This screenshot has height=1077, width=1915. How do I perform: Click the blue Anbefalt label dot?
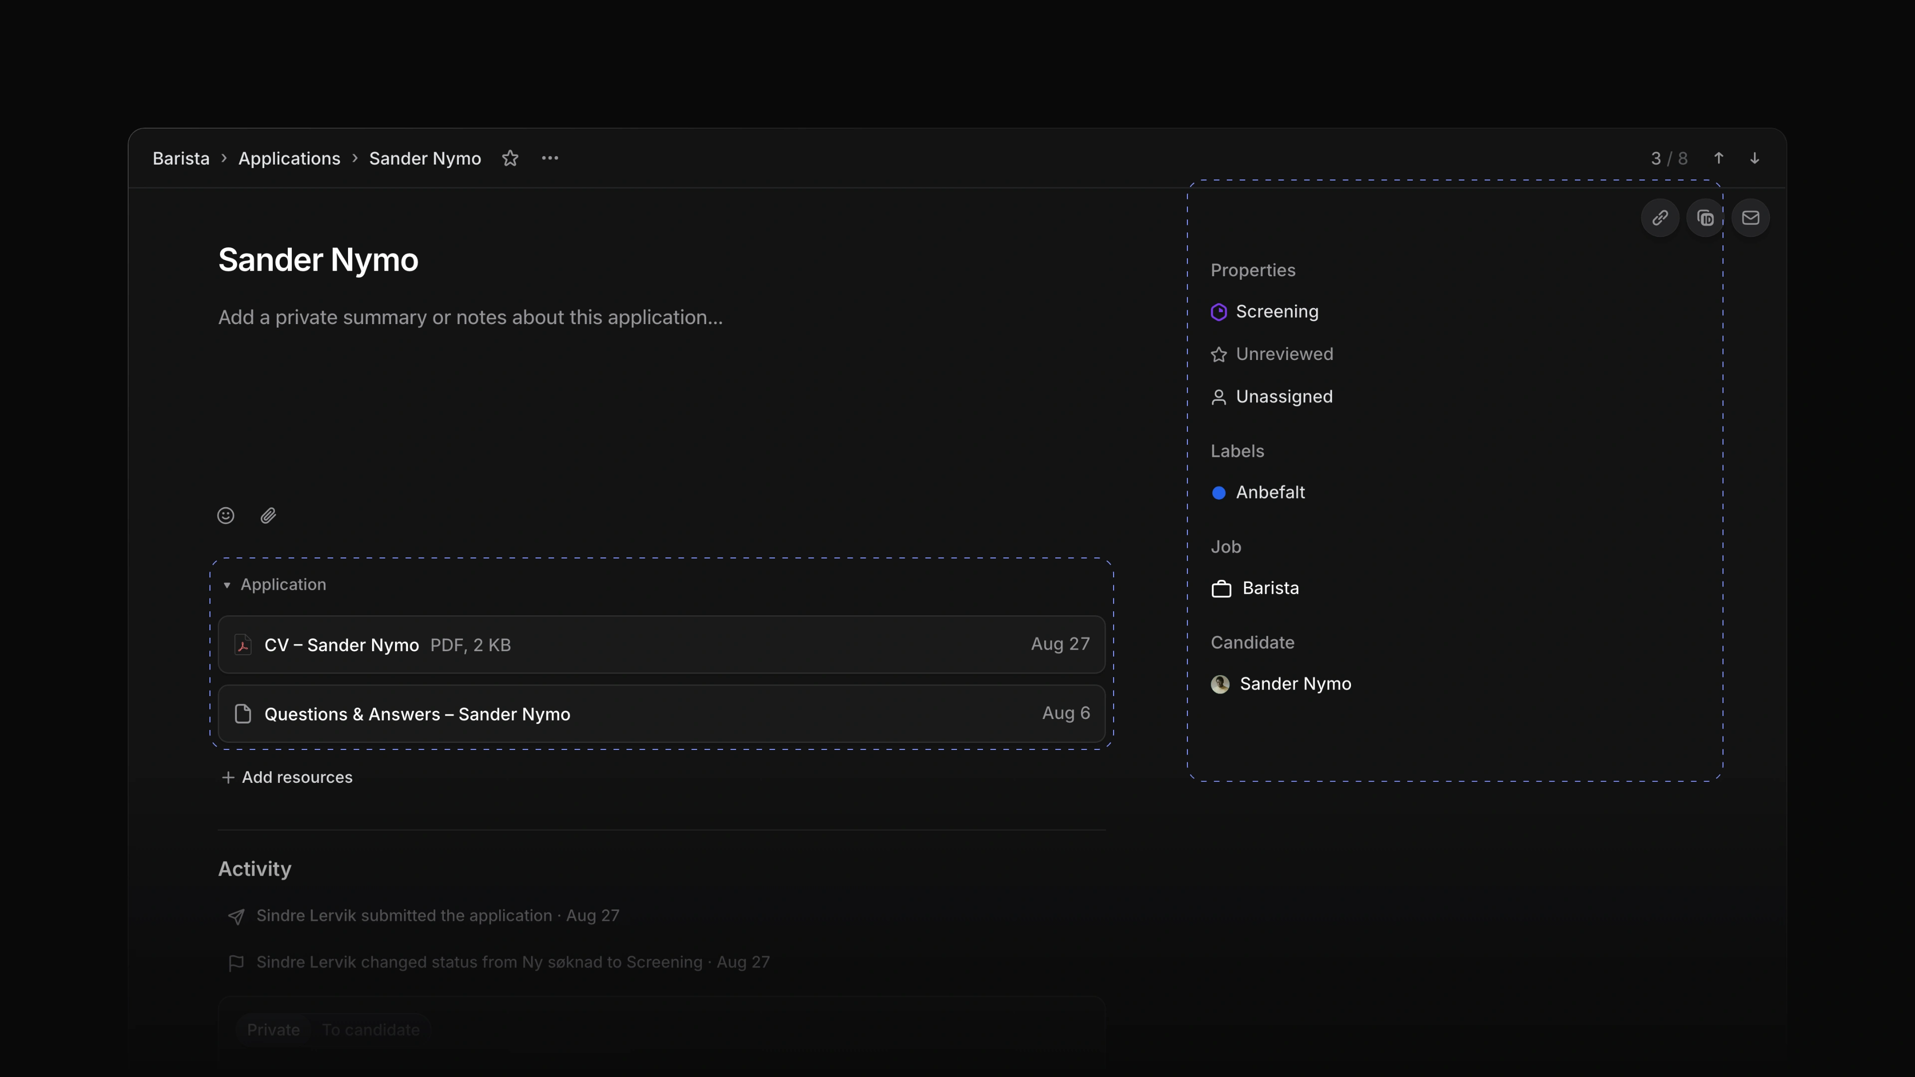point(1218,493)
